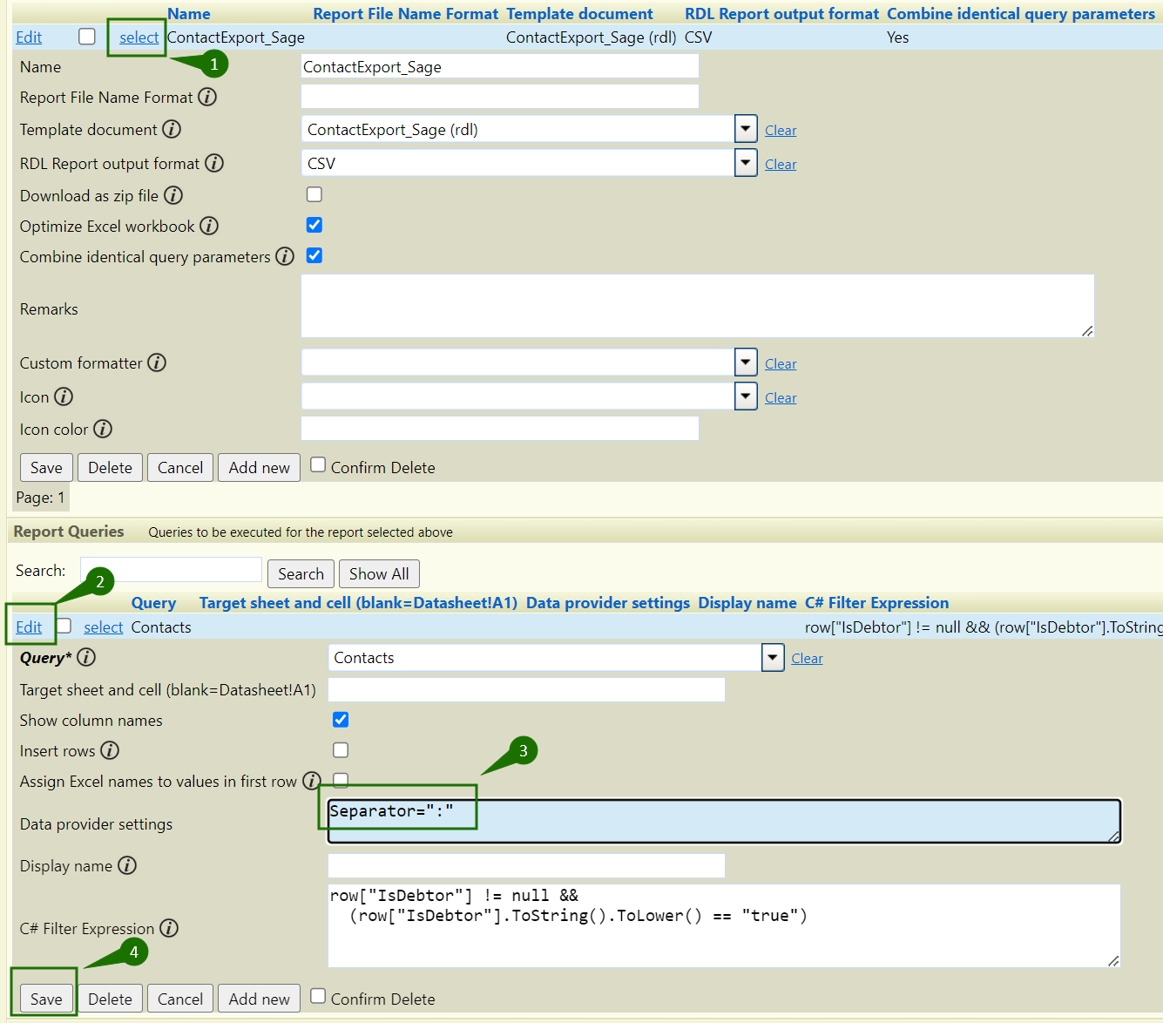Open the Combine identical query parameters info icon
1163x1023 pixels.
coord(285,256)
